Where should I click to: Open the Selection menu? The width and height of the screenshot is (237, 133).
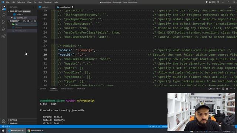point(21,2)
